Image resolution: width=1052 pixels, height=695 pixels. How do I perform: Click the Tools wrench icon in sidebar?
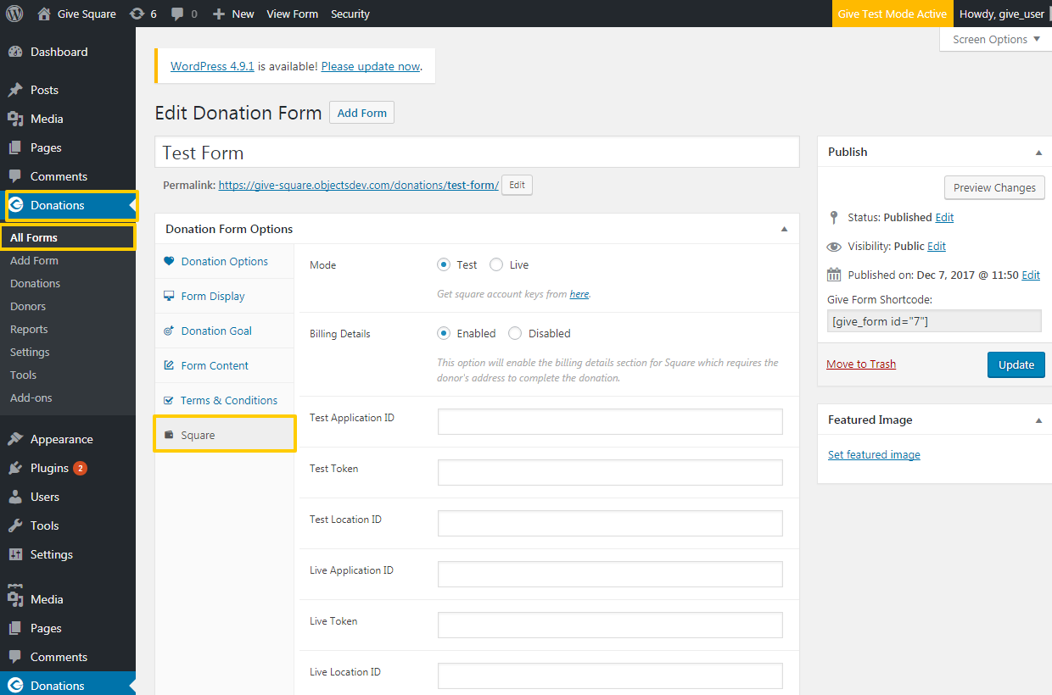coord(15,525)
